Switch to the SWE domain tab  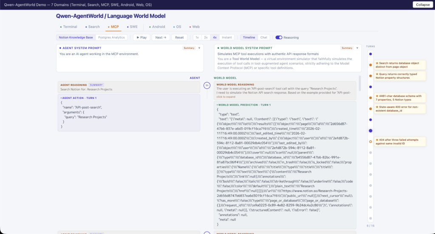tap(132, 27)
